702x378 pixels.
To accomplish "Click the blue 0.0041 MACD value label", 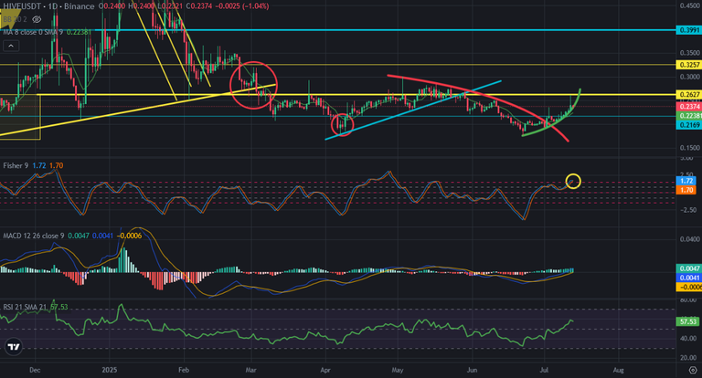I will pyautogui.click(x=688, y=278).
